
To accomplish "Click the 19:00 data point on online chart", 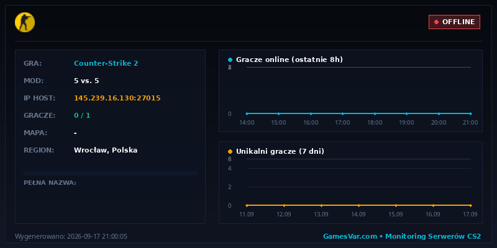I will click(407, 113).
